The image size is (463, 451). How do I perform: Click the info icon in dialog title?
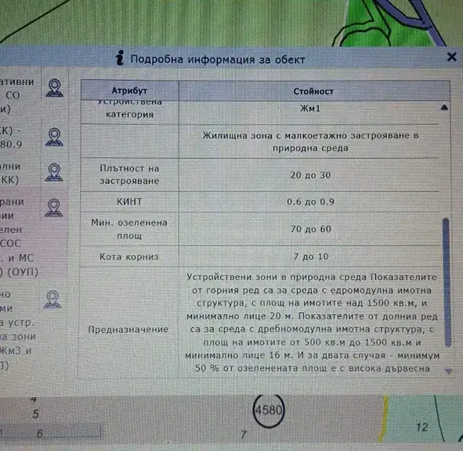[x=120, y=58]
